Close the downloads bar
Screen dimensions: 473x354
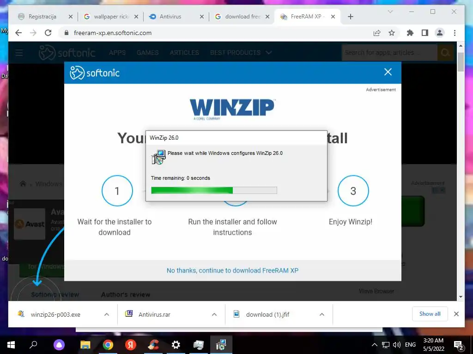(x=456, y=314)
